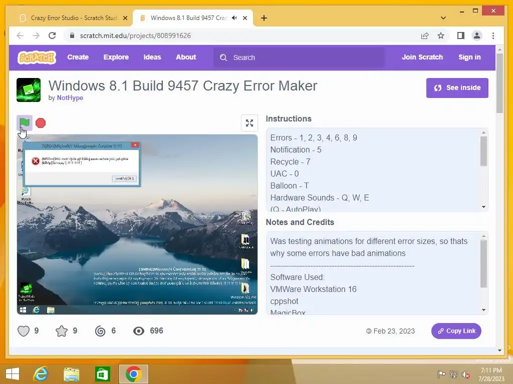Image resolution: width=513 pixels, height=384 pixels.
Task: Expand the tab search chevron
Action: coord(443,18)
